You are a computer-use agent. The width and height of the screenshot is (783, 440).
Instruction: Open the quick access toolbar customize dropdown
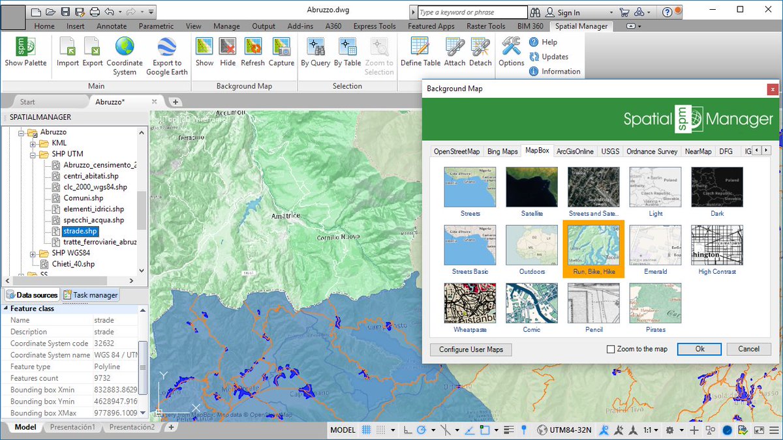pyautogui.click(x=151, y=12)
